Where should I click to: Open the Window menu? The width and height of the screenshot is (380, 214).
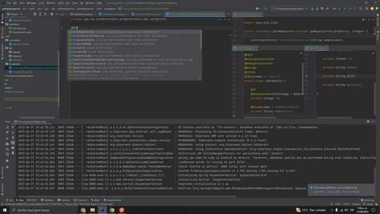pyautogui.click(x=90, y=3)
